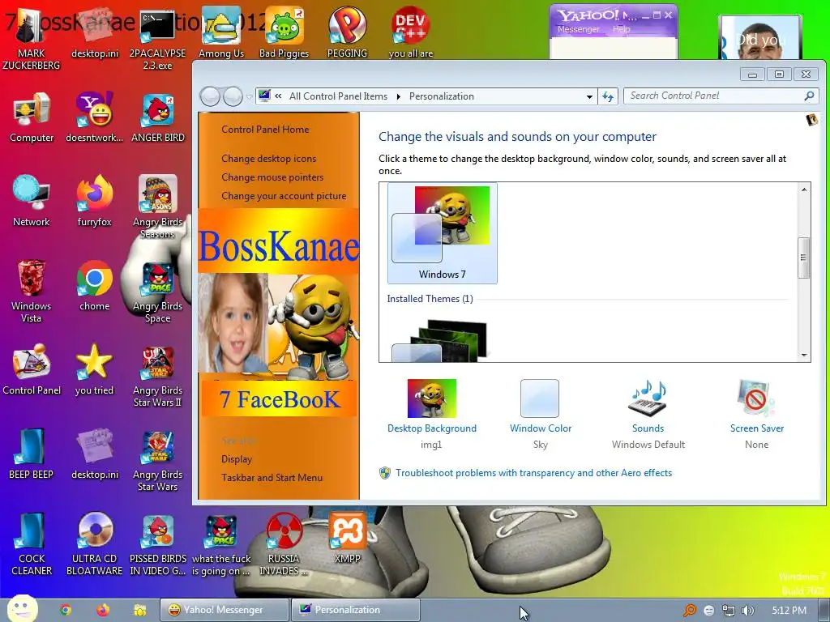Expand the recent pages arrow beside Forward
The height and width of the screenshot is (622, 830).
click(249, 97)
